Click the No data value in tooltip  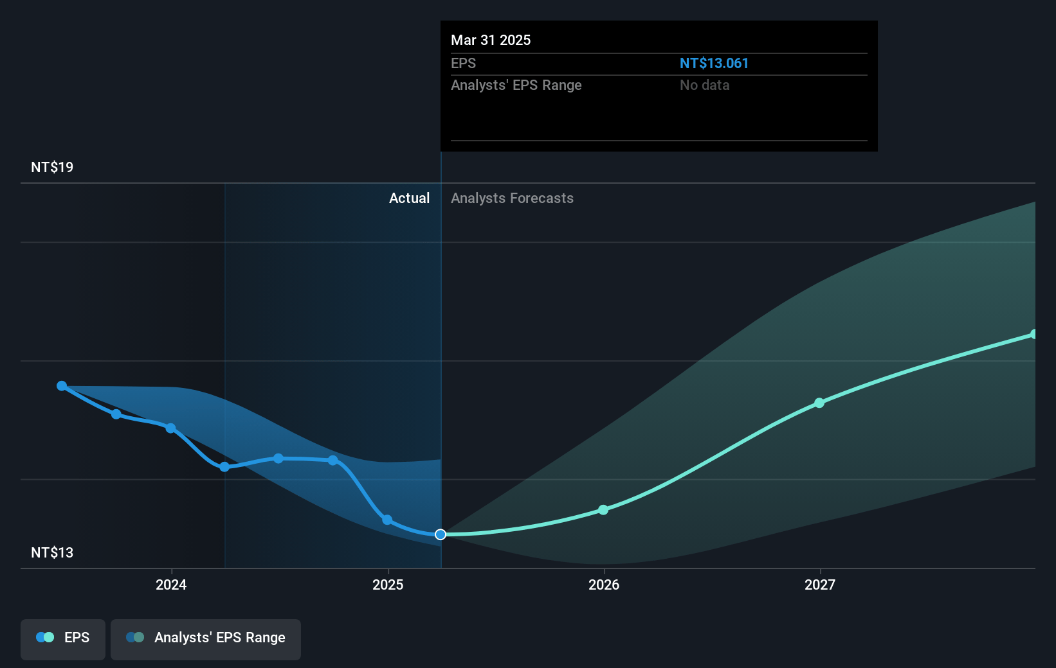point(704,85)
